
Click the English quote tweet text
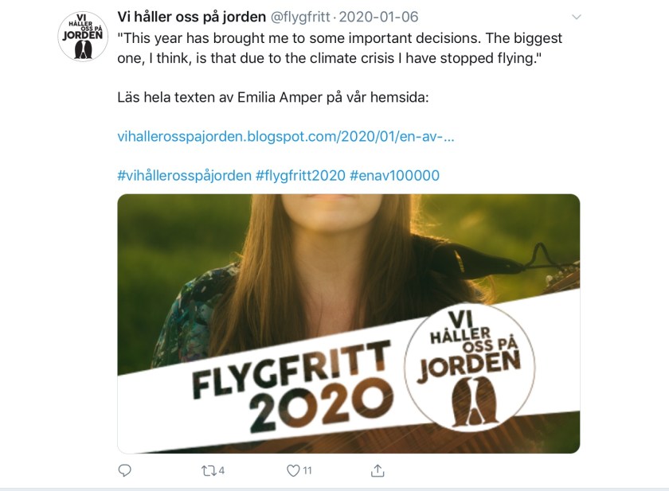pos(339,48)
